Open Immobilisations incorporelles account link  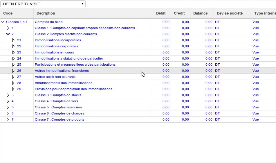58,40
